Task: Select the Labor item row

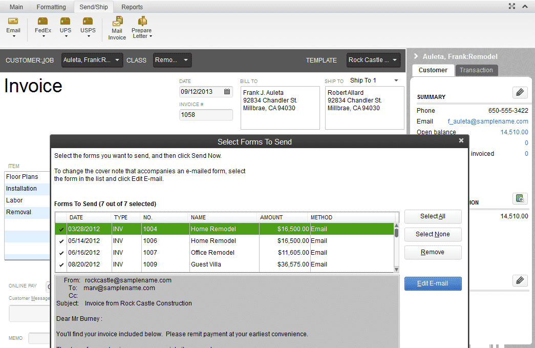Action: coord(27,200)
